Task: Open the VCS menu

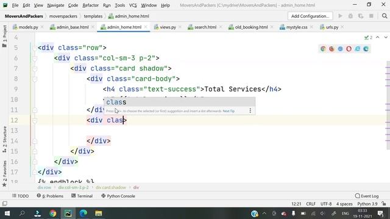Action: [x=133, y=5]
